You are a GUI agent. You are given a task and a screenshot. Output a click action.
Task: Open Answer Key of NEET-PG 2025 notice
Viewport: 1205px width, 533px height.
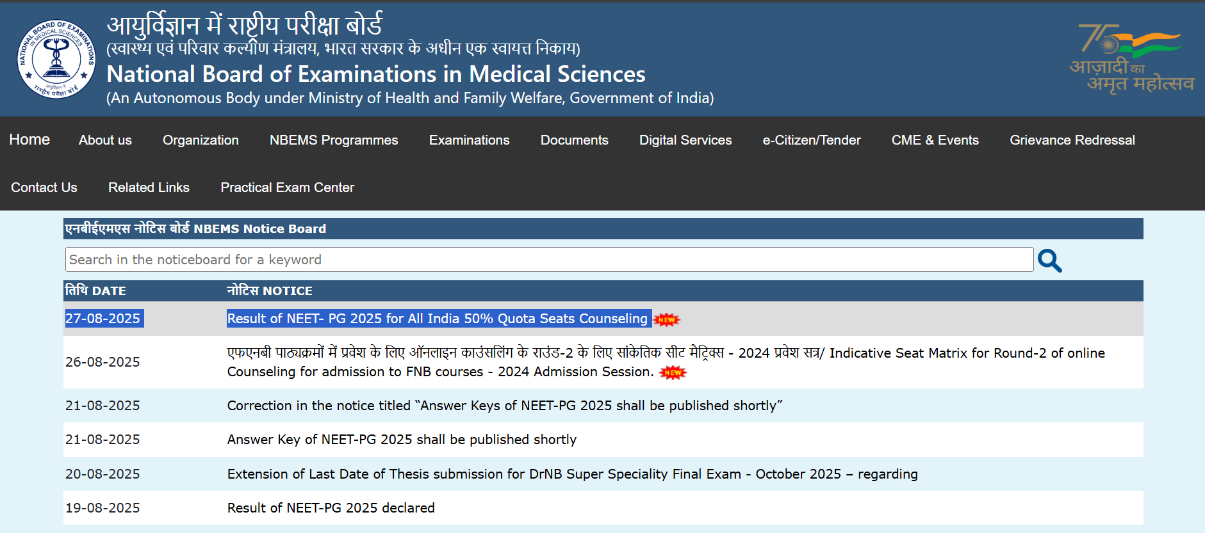coord(402,440)
